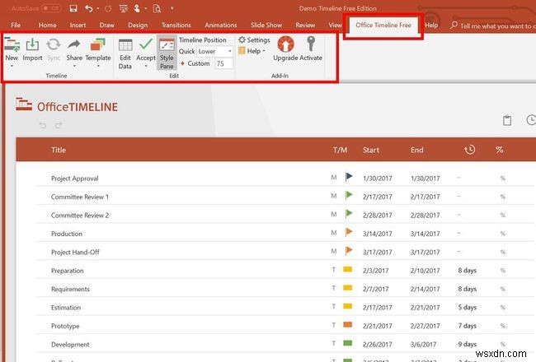The height and width of the screenshot is (362, 536).
Task: Open the File tab
Action: tap(16, 25)
